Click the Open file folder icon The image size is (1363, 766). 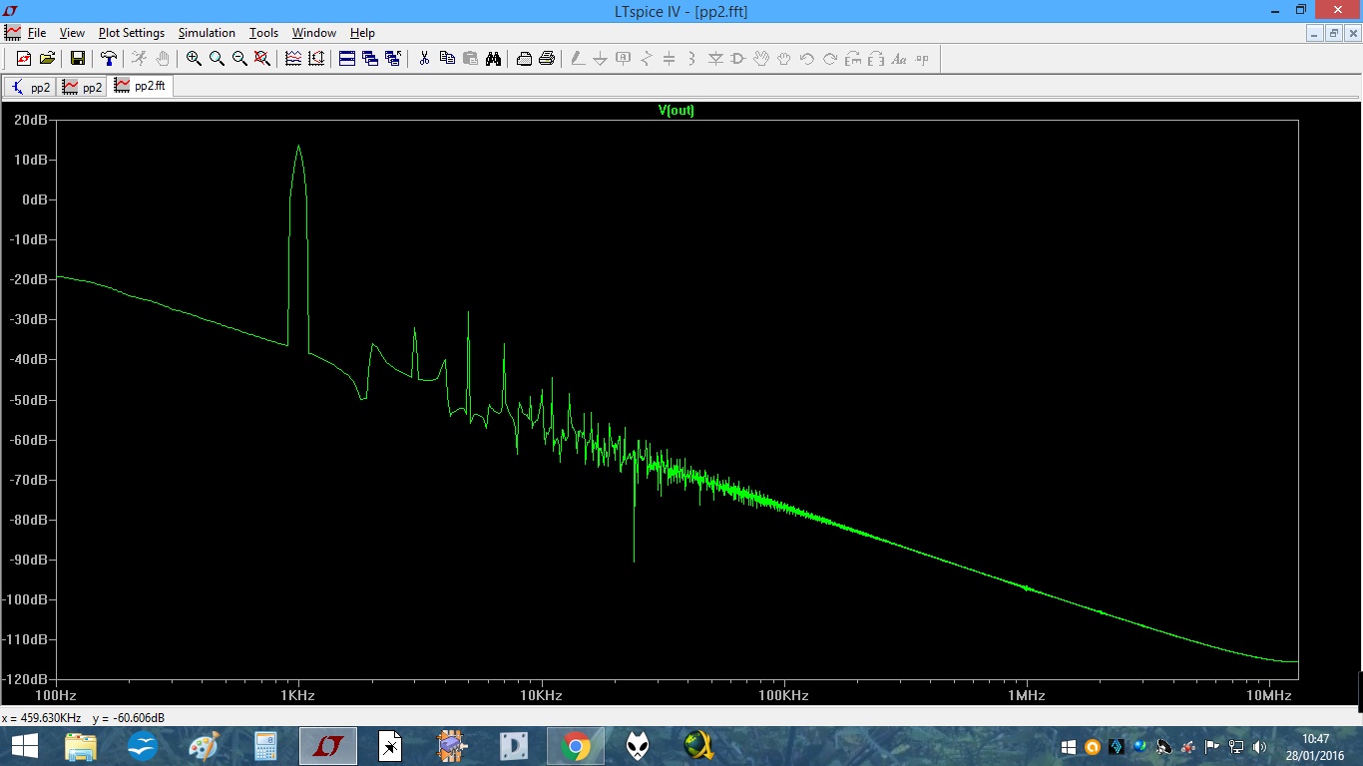coord(47,59)
